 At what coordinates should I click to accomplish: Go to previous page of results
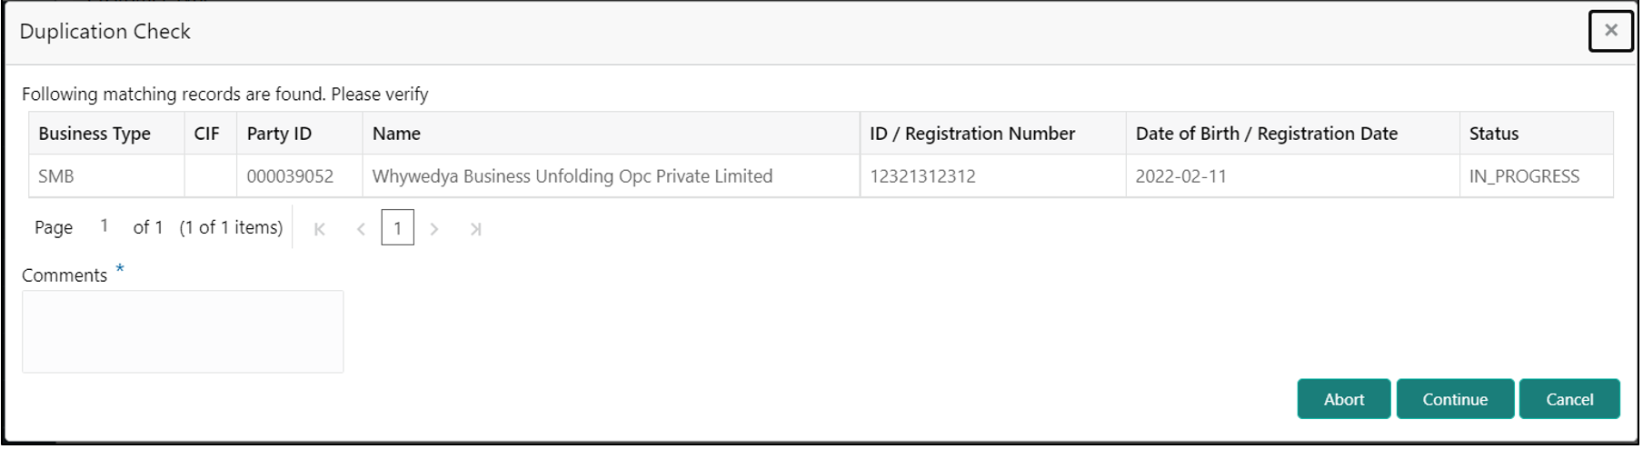click(x=361, y=229)
